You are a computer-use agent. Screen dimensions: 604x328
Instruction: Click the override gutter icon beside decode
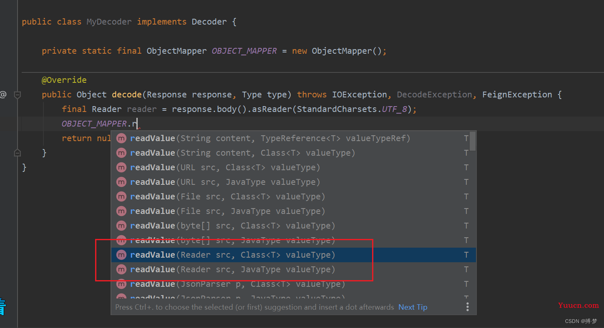(x=3, y=94)
